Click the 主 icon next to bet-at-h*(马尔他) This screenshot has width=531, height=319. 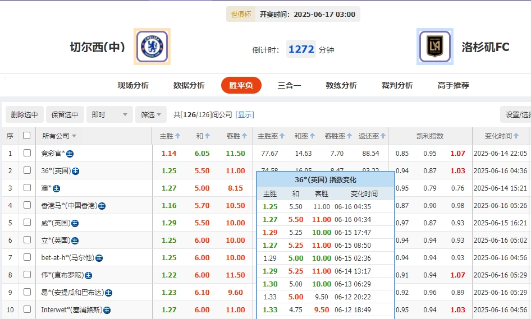click(x=99, y=258)
